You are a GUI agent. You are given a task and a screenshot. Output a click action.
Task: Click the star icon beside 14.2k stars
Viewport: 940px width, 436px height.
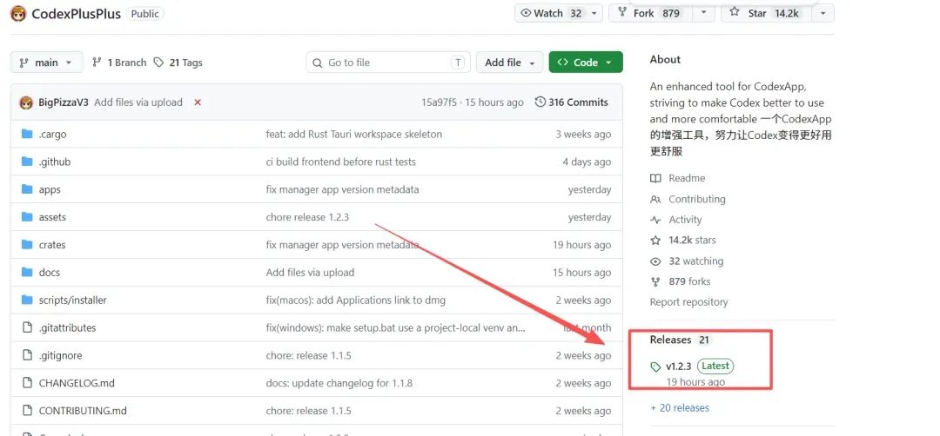tap(656, 241)
